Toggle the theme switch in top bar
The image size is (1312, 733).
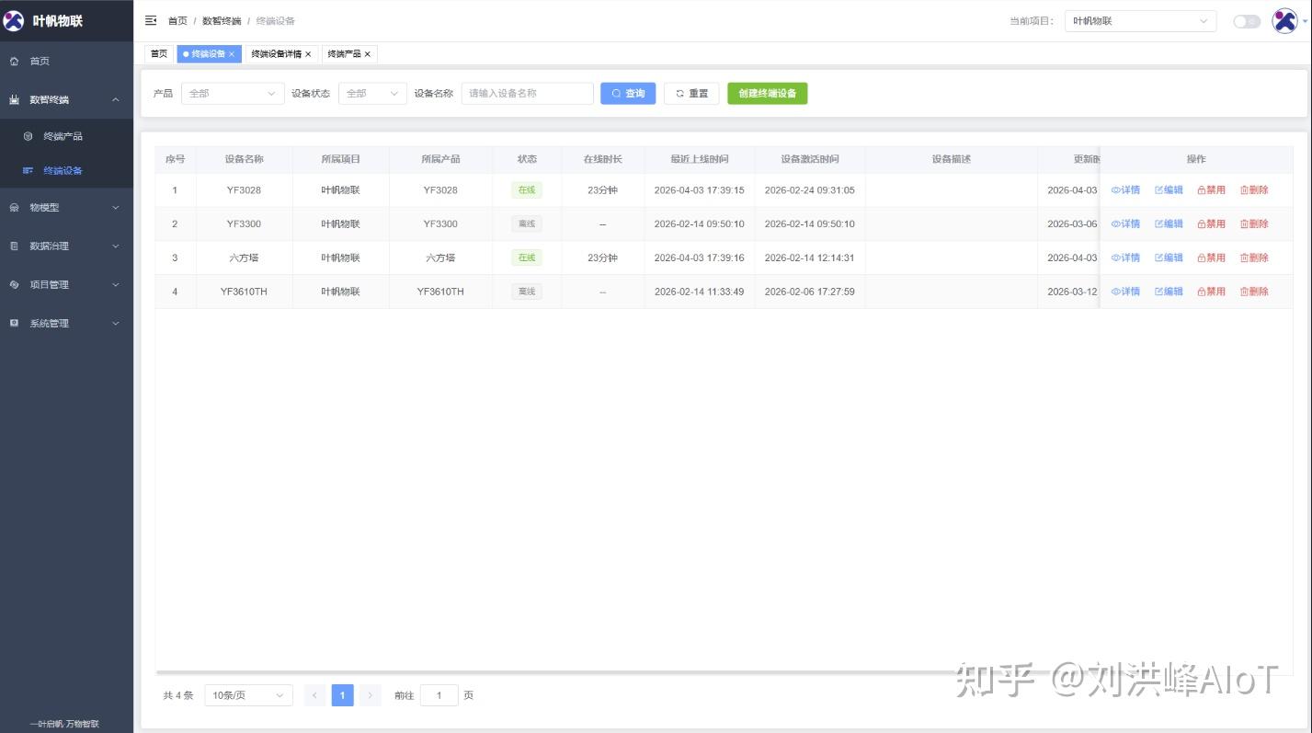pos(1247,21)
